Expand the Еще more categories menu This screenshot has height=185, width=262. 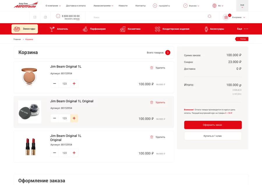click(x=242, y=29)
